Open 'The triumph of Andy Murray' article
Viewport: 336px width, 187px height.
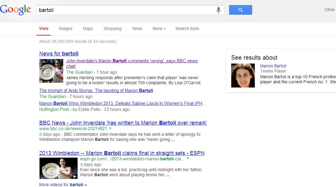[x=96, y=91]
